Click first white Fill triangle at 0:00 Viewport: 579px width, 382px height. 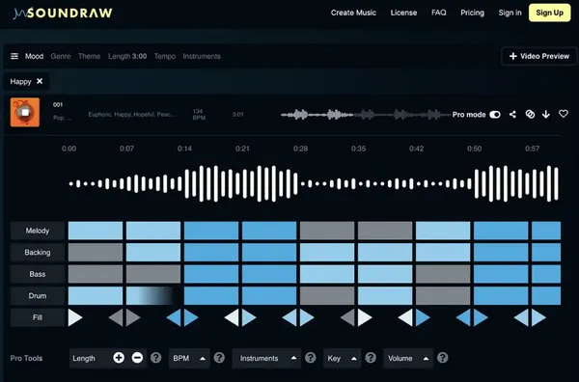(x=75, y=317)
